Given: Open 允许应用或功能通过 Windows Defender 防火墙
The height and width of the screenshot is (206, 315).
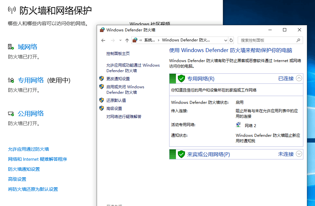Looking at the screenshot, I should click(x=133, y=68).
